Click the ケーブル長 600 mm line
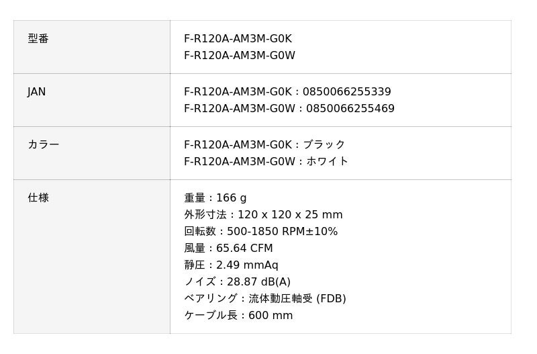Image resolution: width=537 pixels, height=354 pixels. [x=238, y=316]
